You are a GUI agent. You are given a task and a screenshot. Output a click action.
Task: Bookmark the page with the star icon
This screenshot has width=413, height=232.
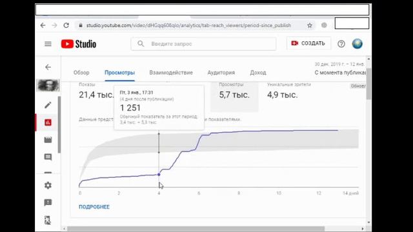click(310, 25)
